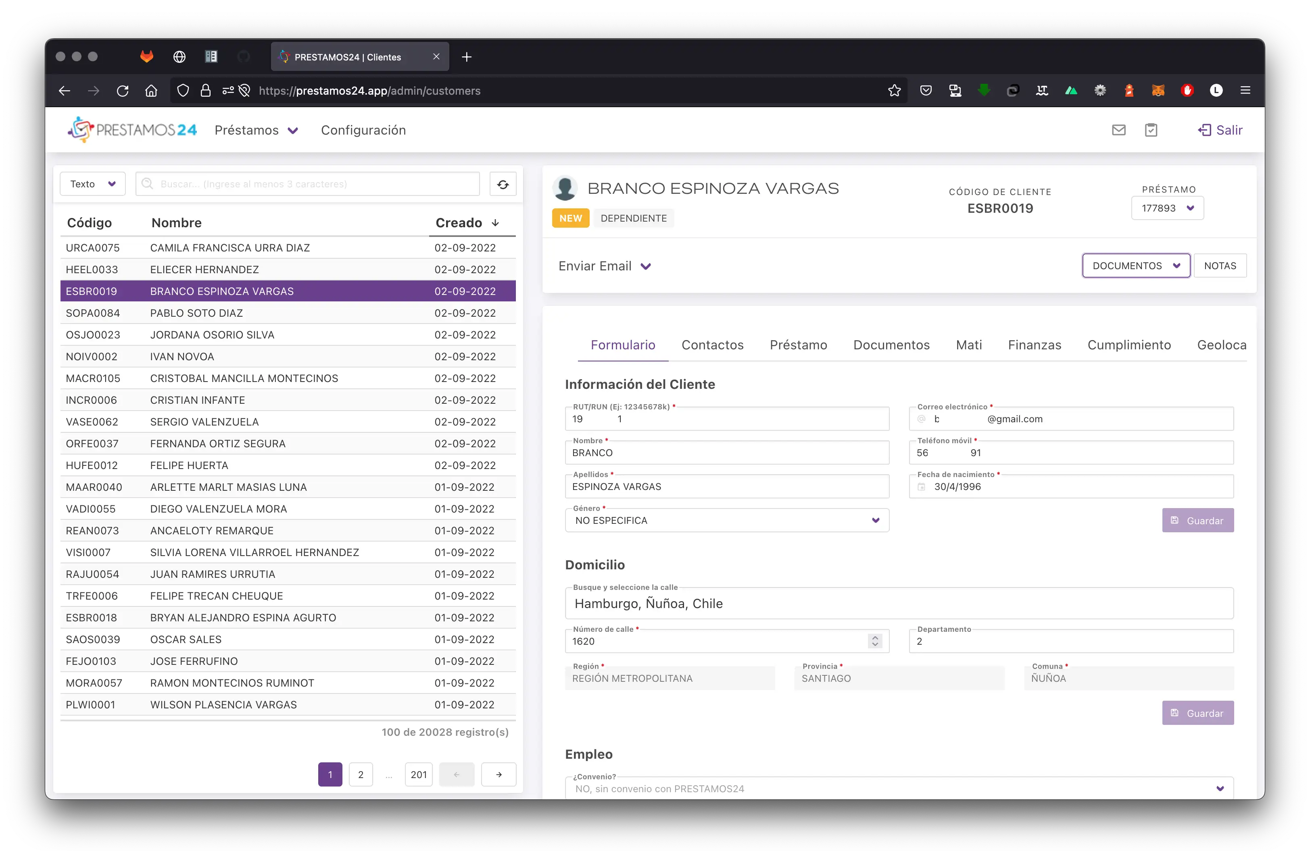Click calendar icon in Fecha de nacimiento field
1310x851 pixels.
[x=922, y=487]
